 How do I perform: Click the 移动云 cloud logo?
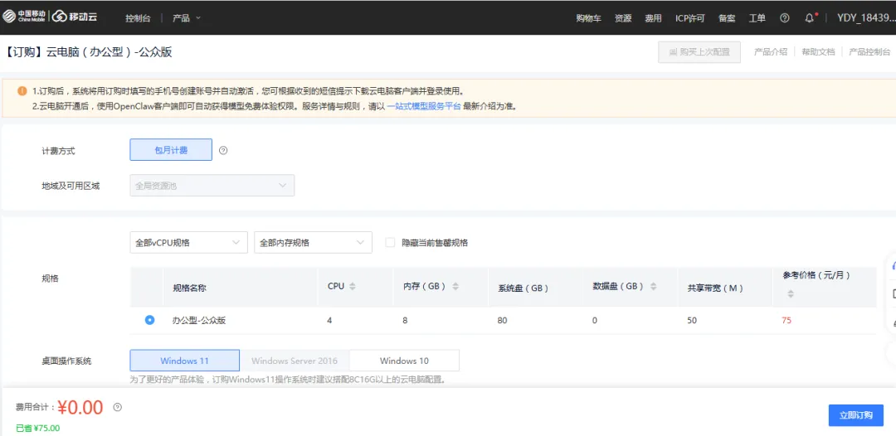click(75, 17)
